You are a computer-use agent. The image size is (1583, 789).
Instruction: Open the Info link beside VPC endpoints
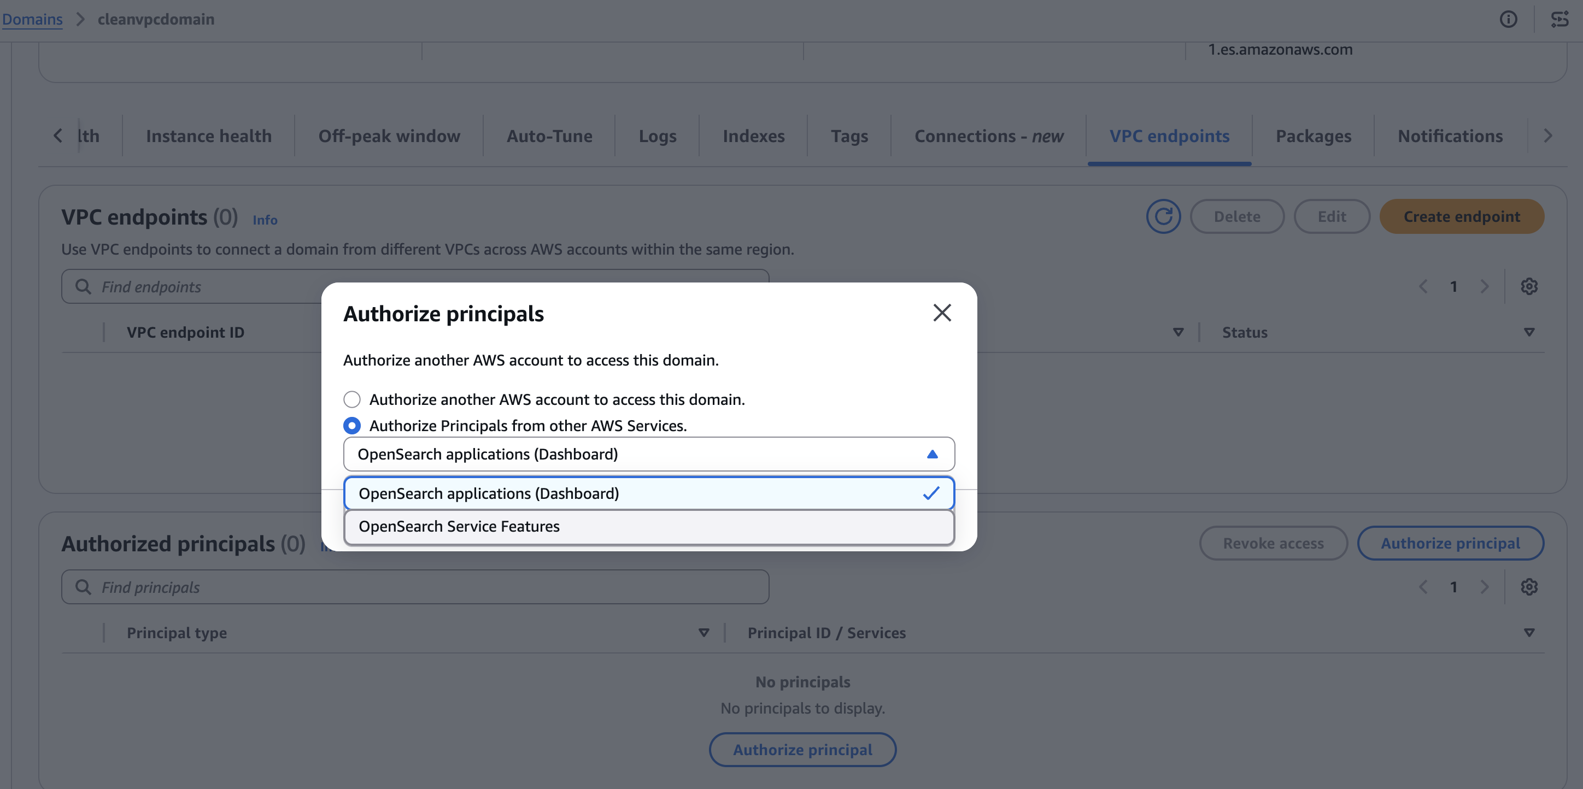(265, 220)
